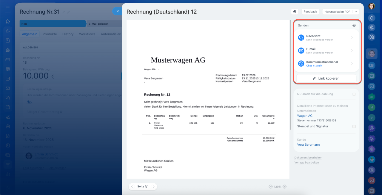Click the Feedback button
This screenshot has width=382, height=195.
310,12
